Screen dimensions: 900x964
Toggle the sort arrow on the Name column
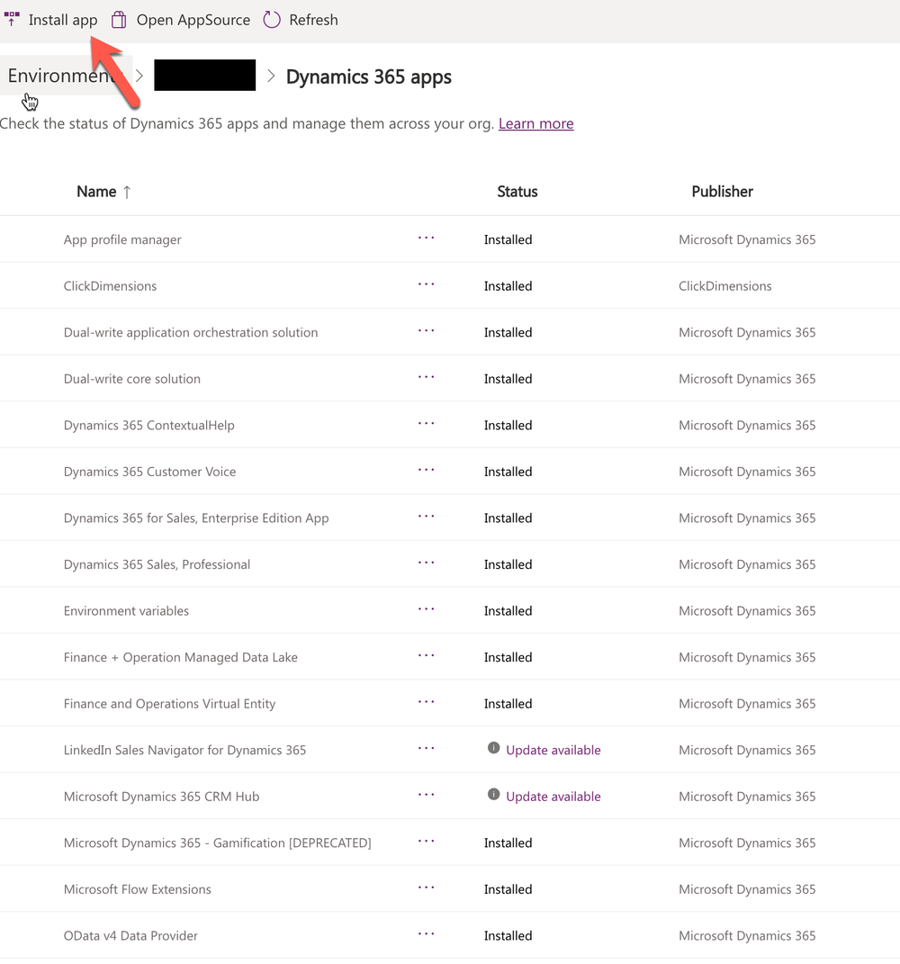point(127,191)
